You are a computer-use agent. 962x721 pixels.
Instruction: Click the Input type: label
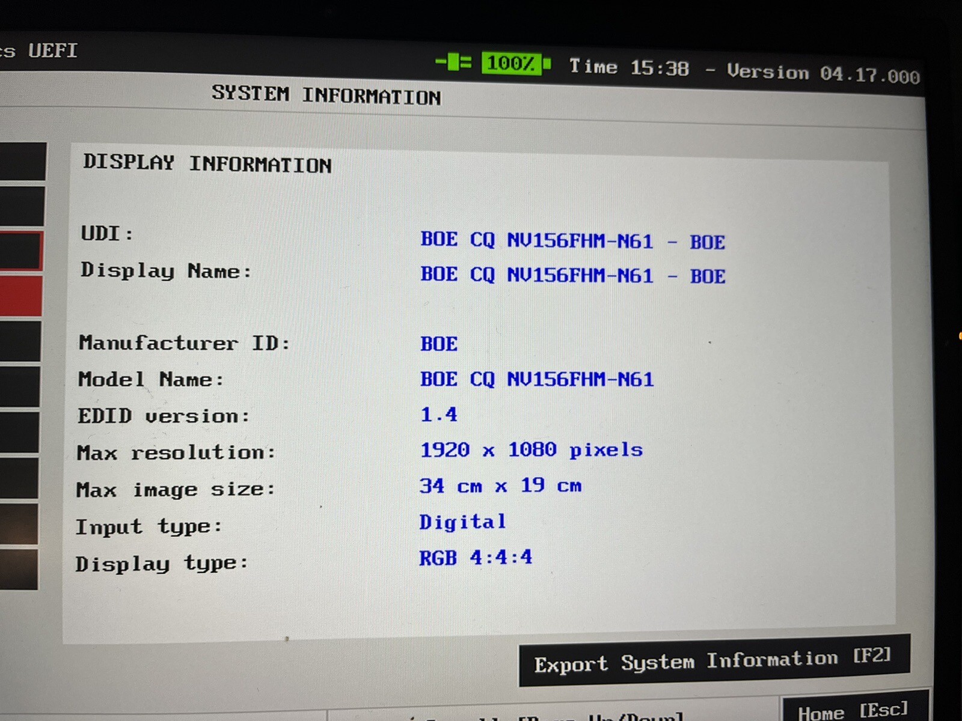[149, 527]
